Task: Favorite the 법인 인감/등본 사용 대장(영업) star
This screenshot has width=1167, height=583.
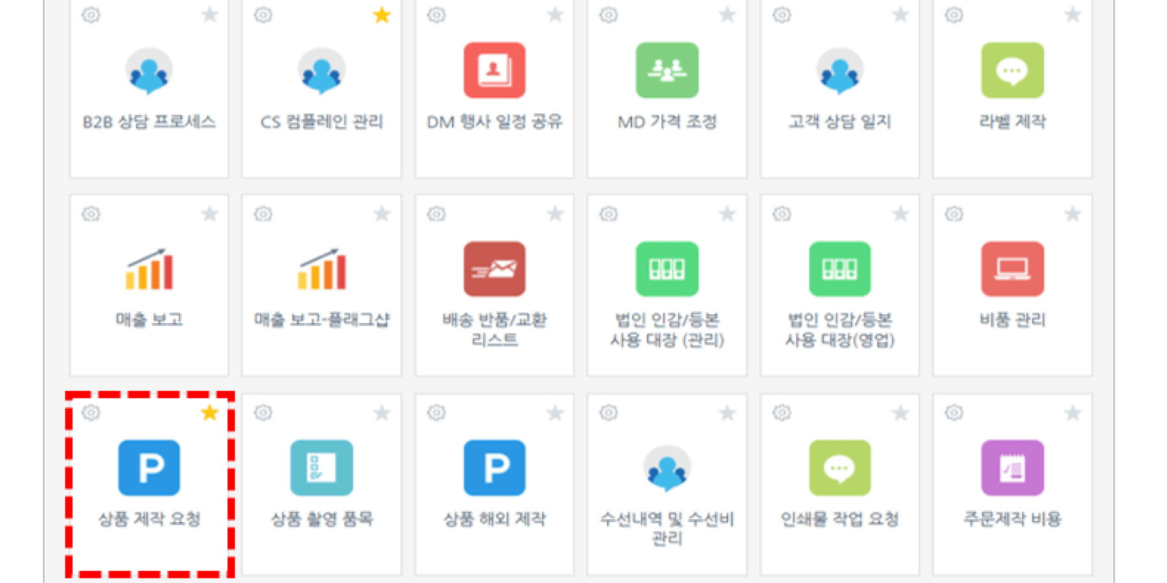Action: pos(901,214)
